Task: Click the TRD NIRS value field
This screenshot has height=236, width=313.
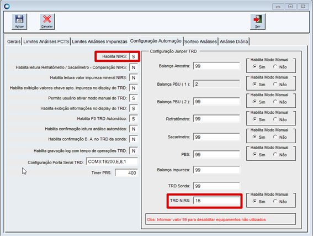Action: [216, 201]
